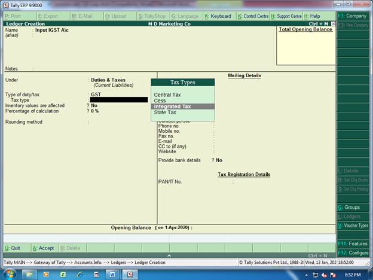Image resolution: width=373 pixels, height=280 pixels.
Task: Open the media player taskbar icon
Action: point(46,275)
